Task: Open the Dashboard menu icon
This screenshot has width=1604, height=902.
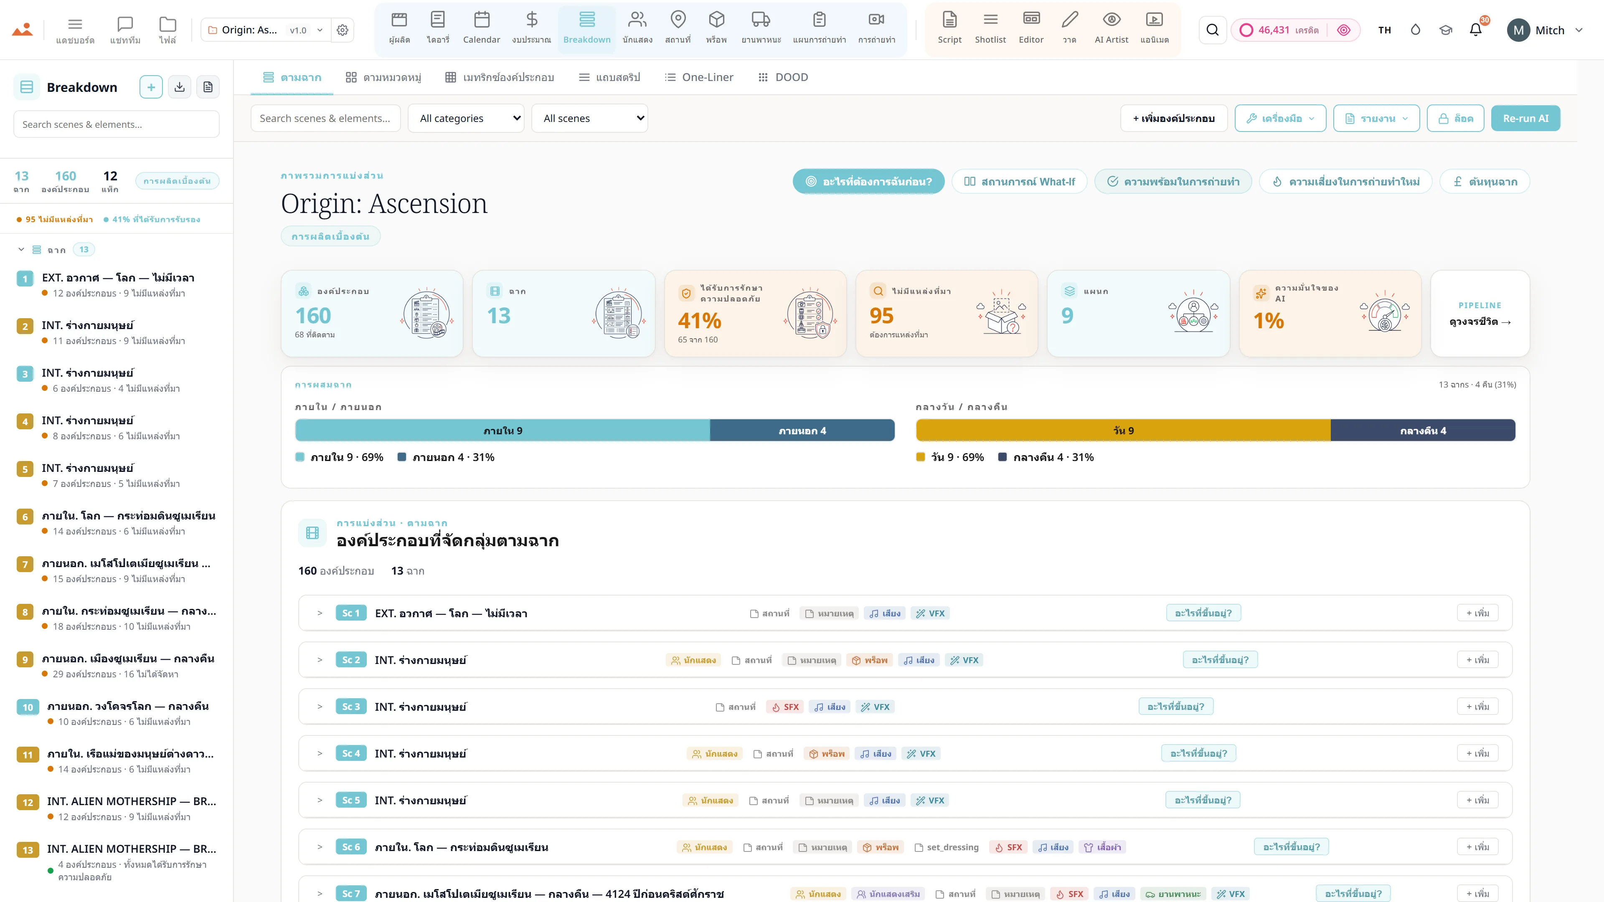Action: pyautogui.click(x=75, y=30)
